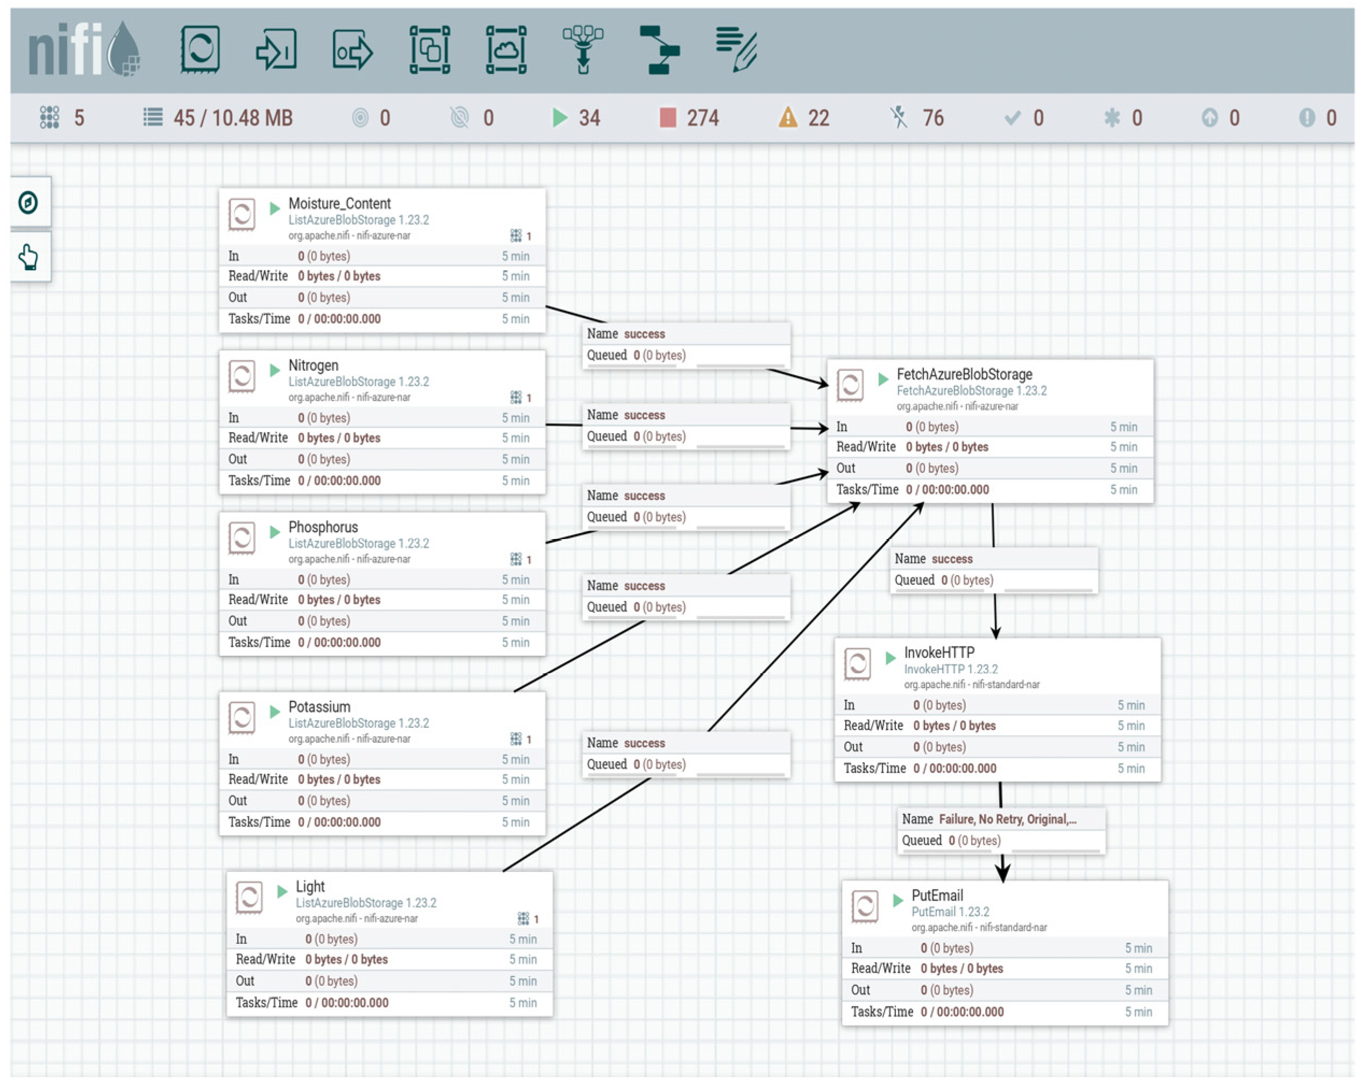Select the 'Failure, No Retry, Original' connection
The height and width of the screenshot is (1089, 1361).
(x=1001, y=830)
